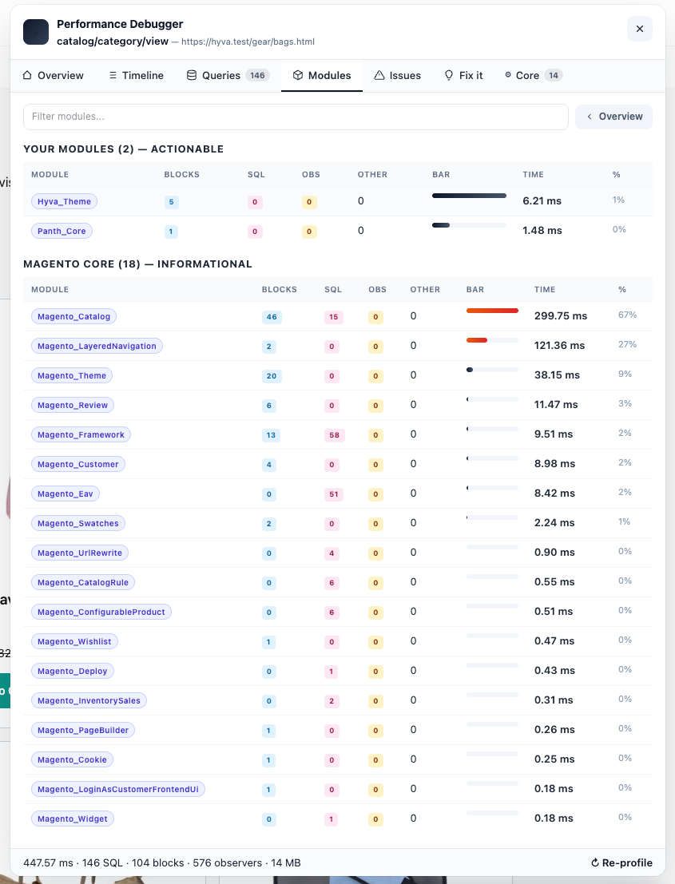Click the blocks badge 6 for Magento_Review
This screenshot has height=884, width=675.
pos(269,406)
